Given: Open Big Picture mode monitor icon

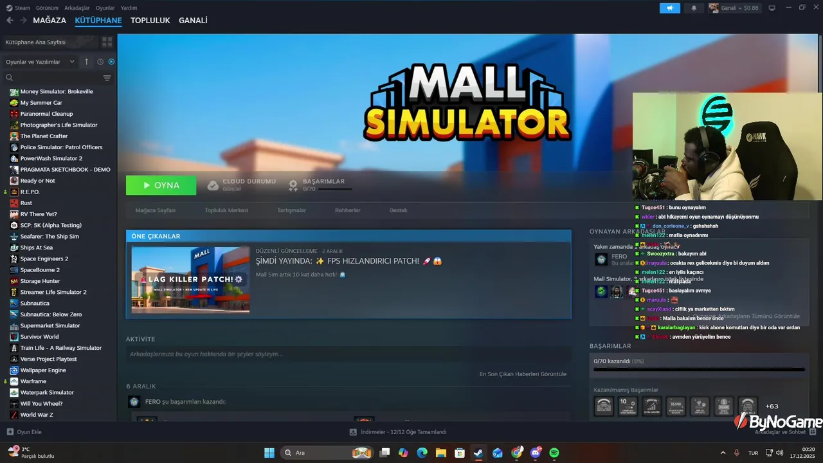Looking at the screenshot, I should pyautogui.click(x=772, y=8).
